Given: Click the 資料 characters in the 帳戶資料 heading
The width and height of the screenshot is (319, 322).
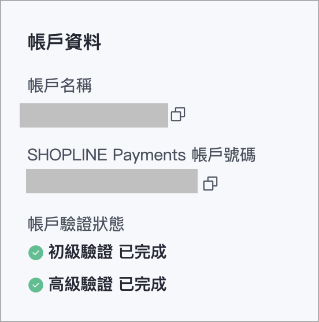Looking at the screenshot, I should coord(83,42).
